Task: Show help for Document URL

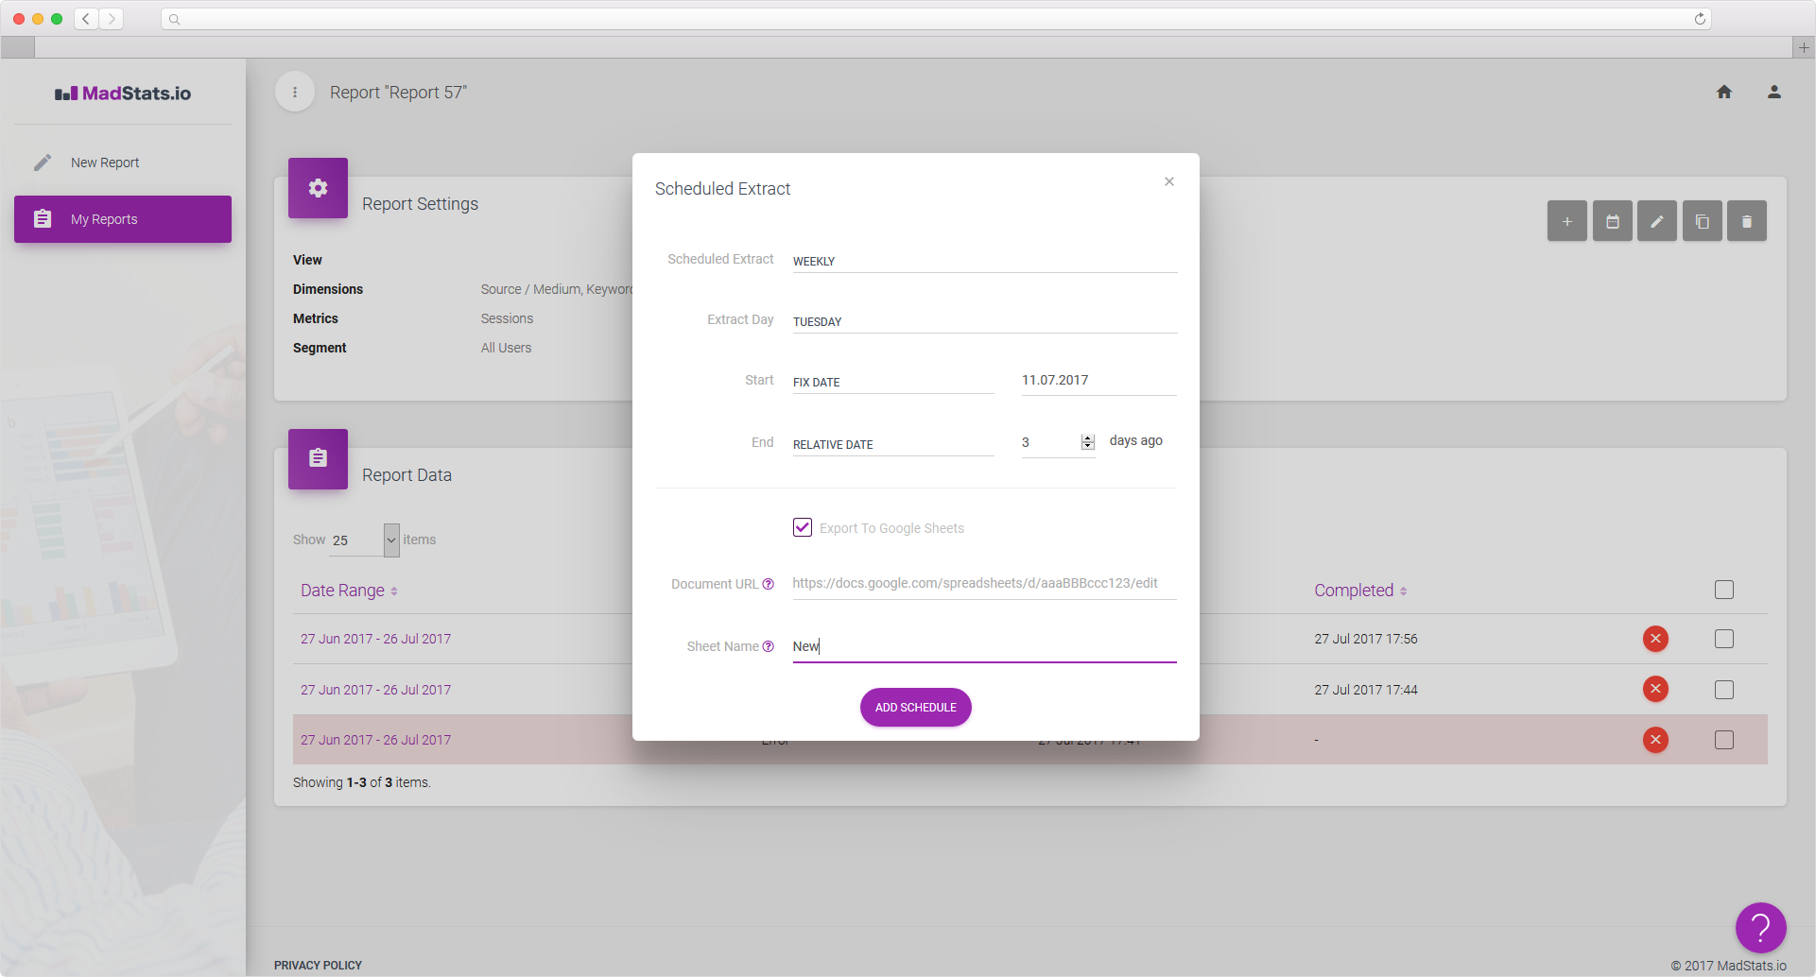Action: (x=769, y=584)
